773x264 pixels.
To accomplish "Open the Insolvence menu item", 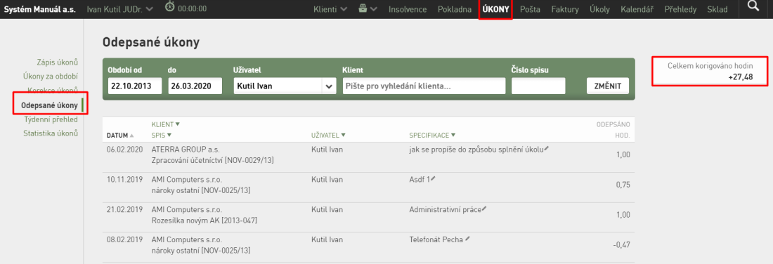I will point(408,9).
